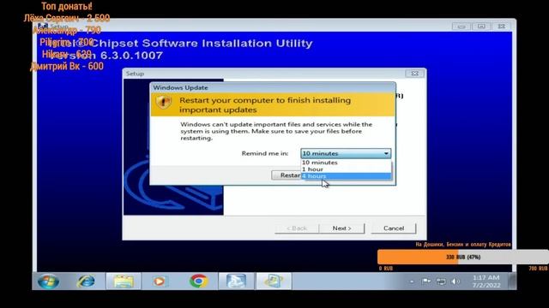Click the Back button in Setup
Screen dimensions: 549x308
[x=297, y=228]
